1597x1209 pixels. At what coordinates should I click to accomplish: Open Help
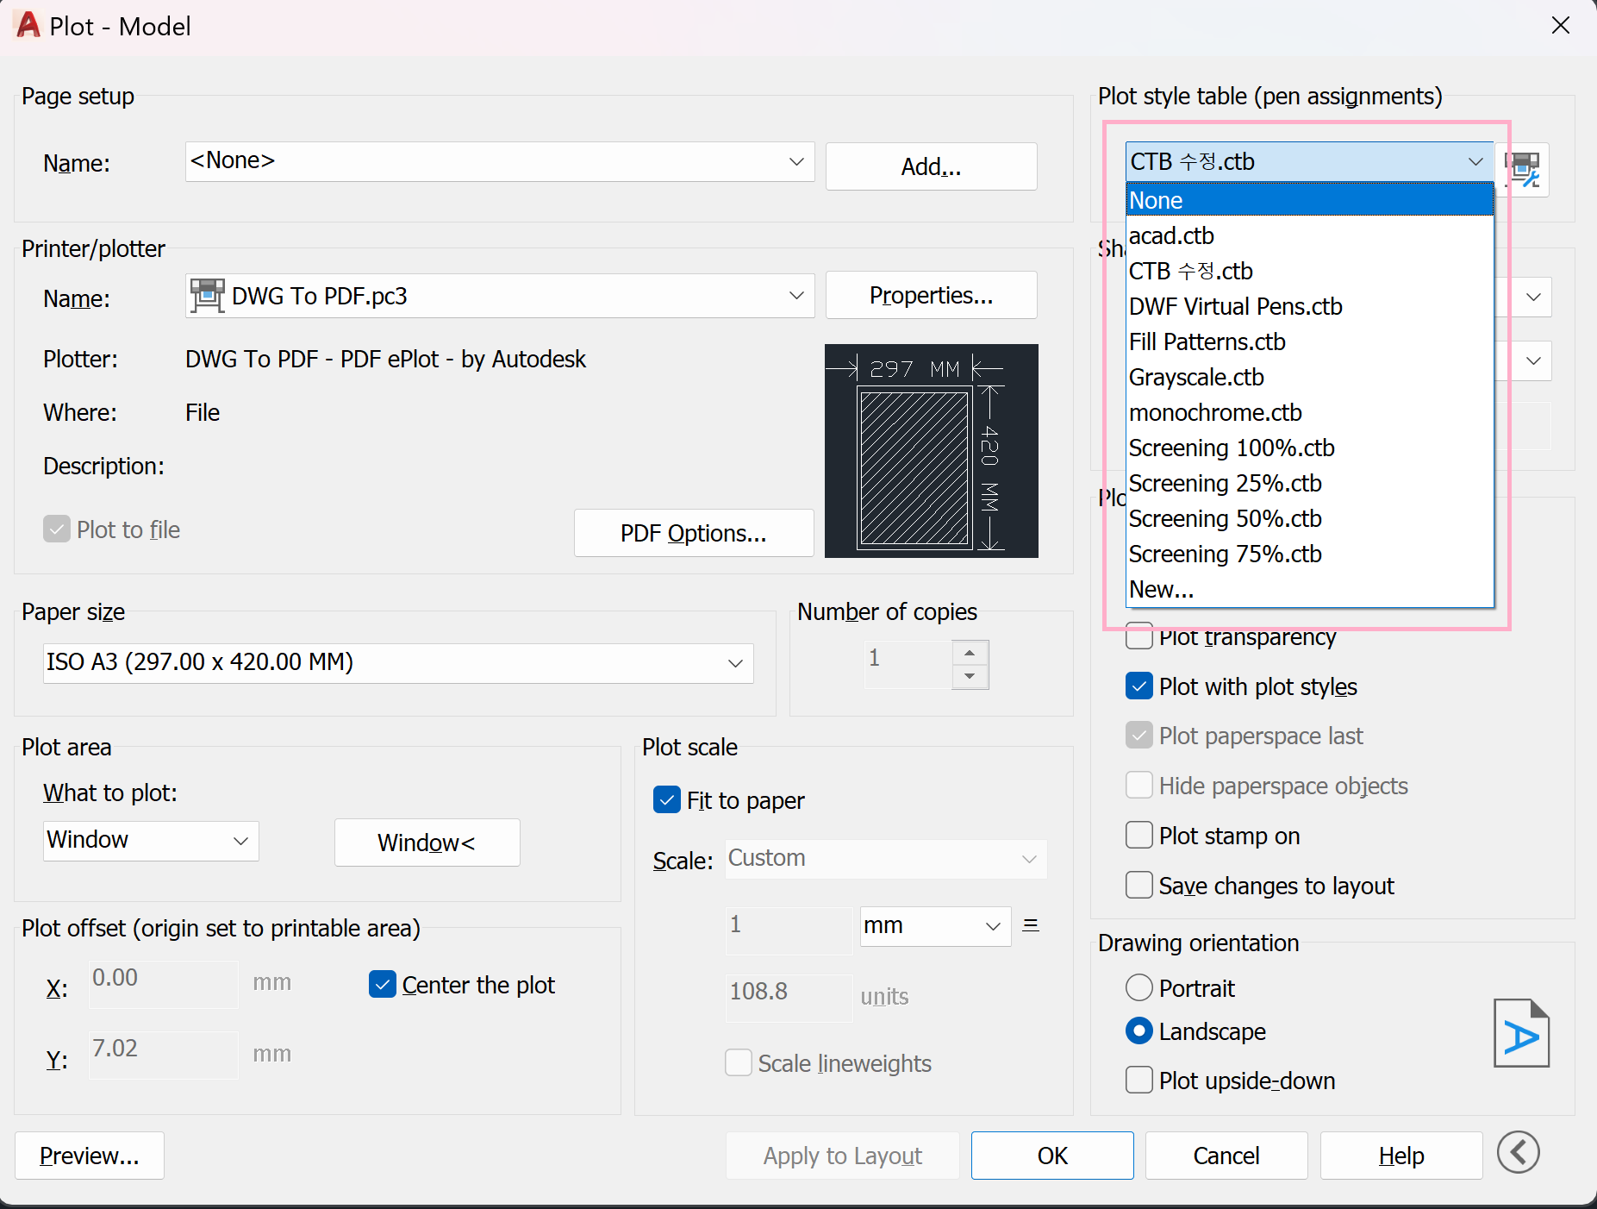pos(1401,1156)
